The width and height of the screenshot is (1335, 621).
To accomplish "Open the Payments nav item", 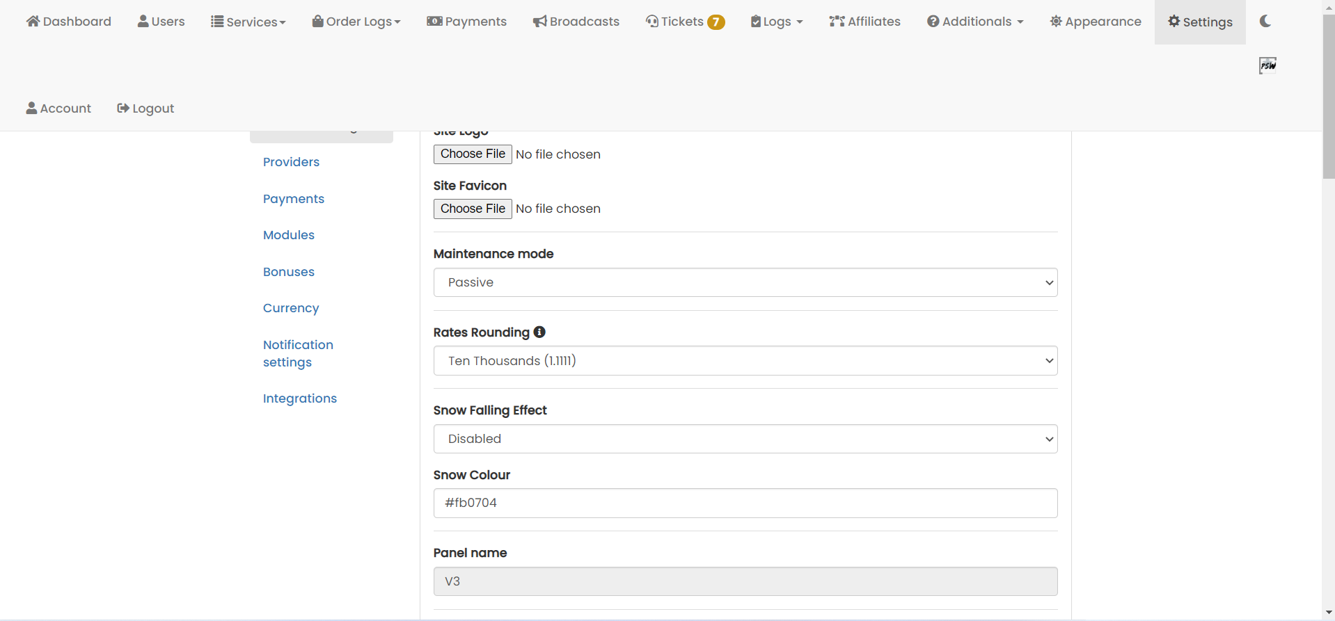I will pos(466,22).
